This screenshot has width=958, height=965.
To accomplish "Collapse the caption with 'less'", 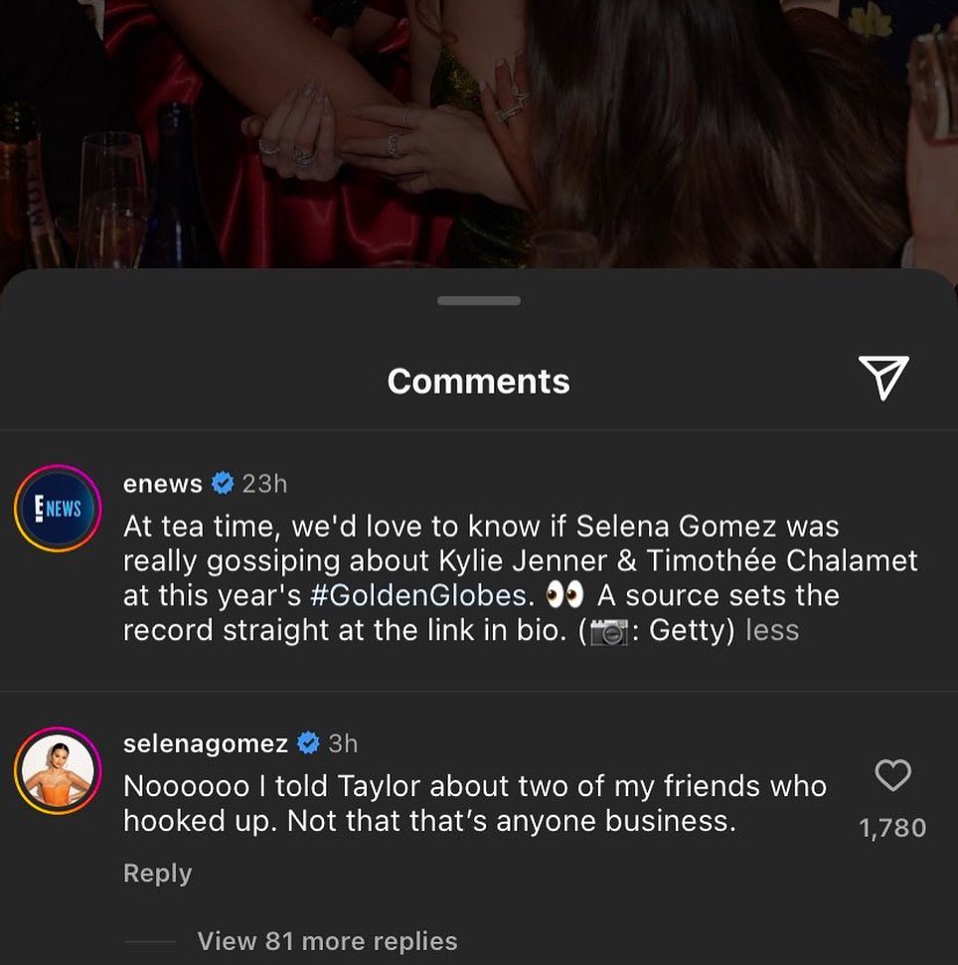I will [x=772, y=629].
